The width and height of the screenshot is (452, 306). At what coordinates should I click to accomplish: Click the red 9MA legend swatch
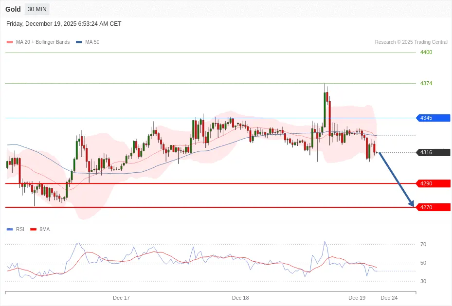(34, 229)
